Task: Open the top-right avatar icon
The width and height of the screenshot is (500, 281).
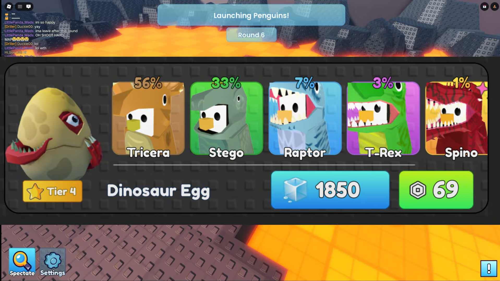Action: pos(495,7)
